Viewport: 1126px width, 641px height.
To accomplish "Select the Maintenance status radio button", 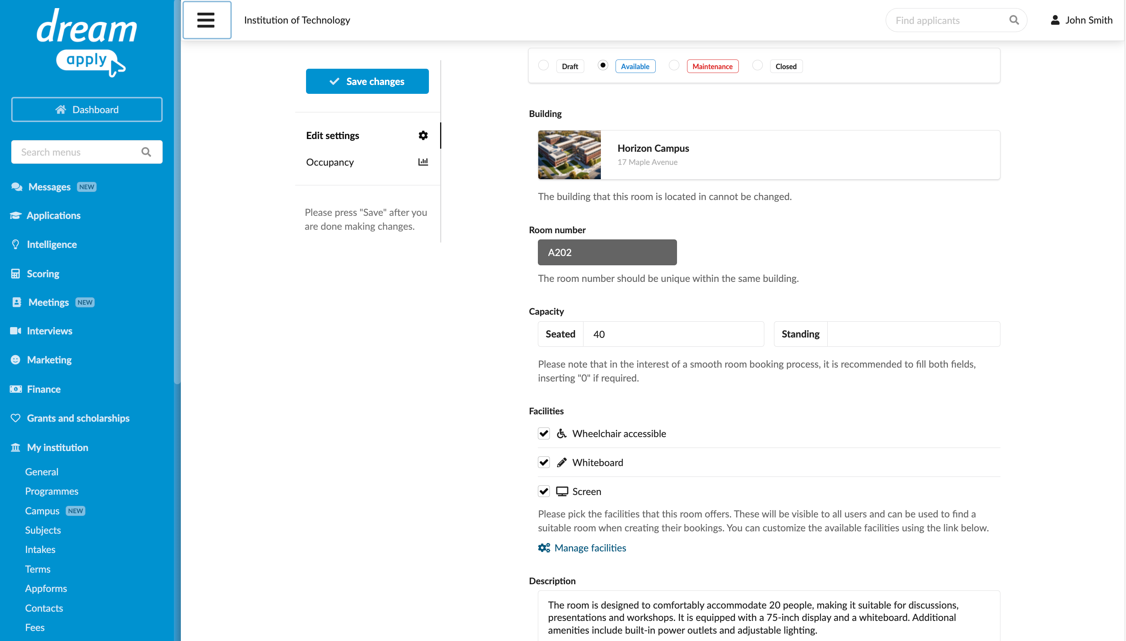I will pyautogui.click(x=674, y=66).
